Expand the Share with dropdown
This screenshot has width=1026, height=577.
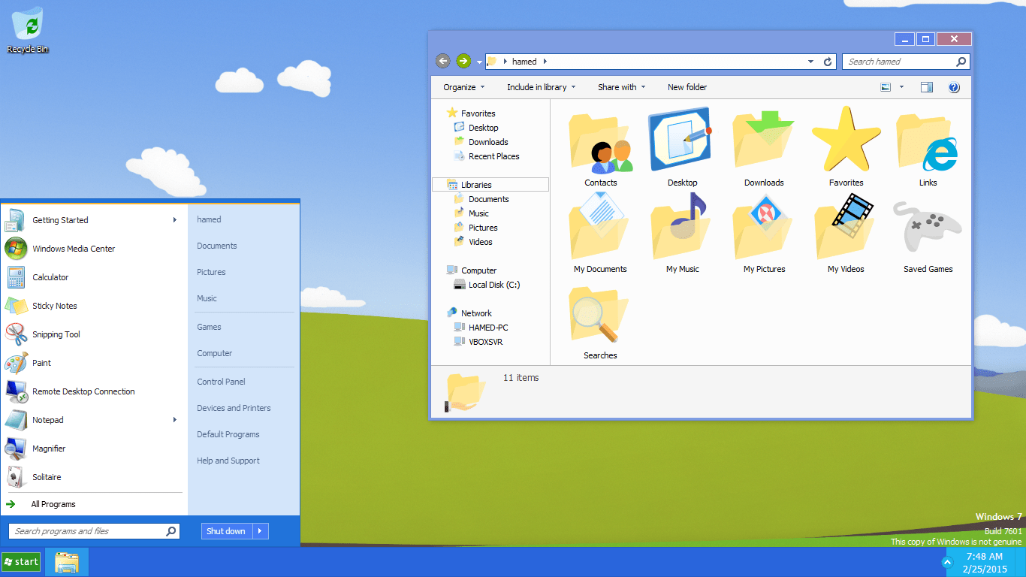coord(621,87)
